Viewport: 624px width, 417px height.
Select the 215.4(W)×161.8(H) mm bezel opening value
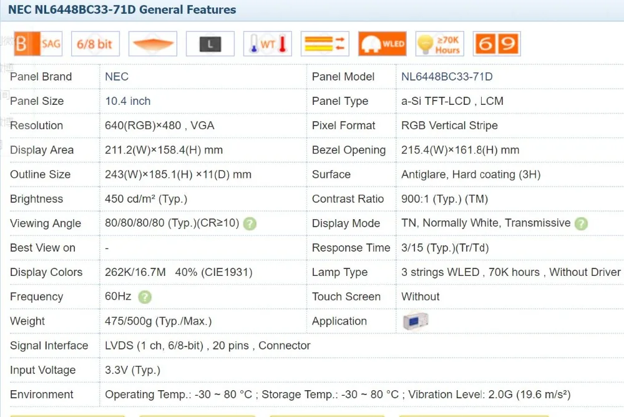(460, 150)
